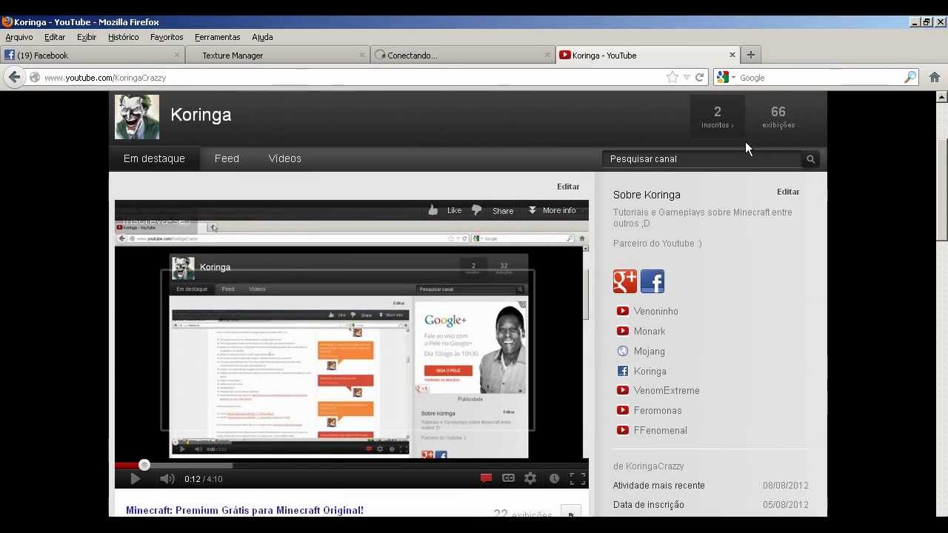Dislike the video with thumbs down
The image size is (948, 533).
pyautogui.click(x=477, y=210)
